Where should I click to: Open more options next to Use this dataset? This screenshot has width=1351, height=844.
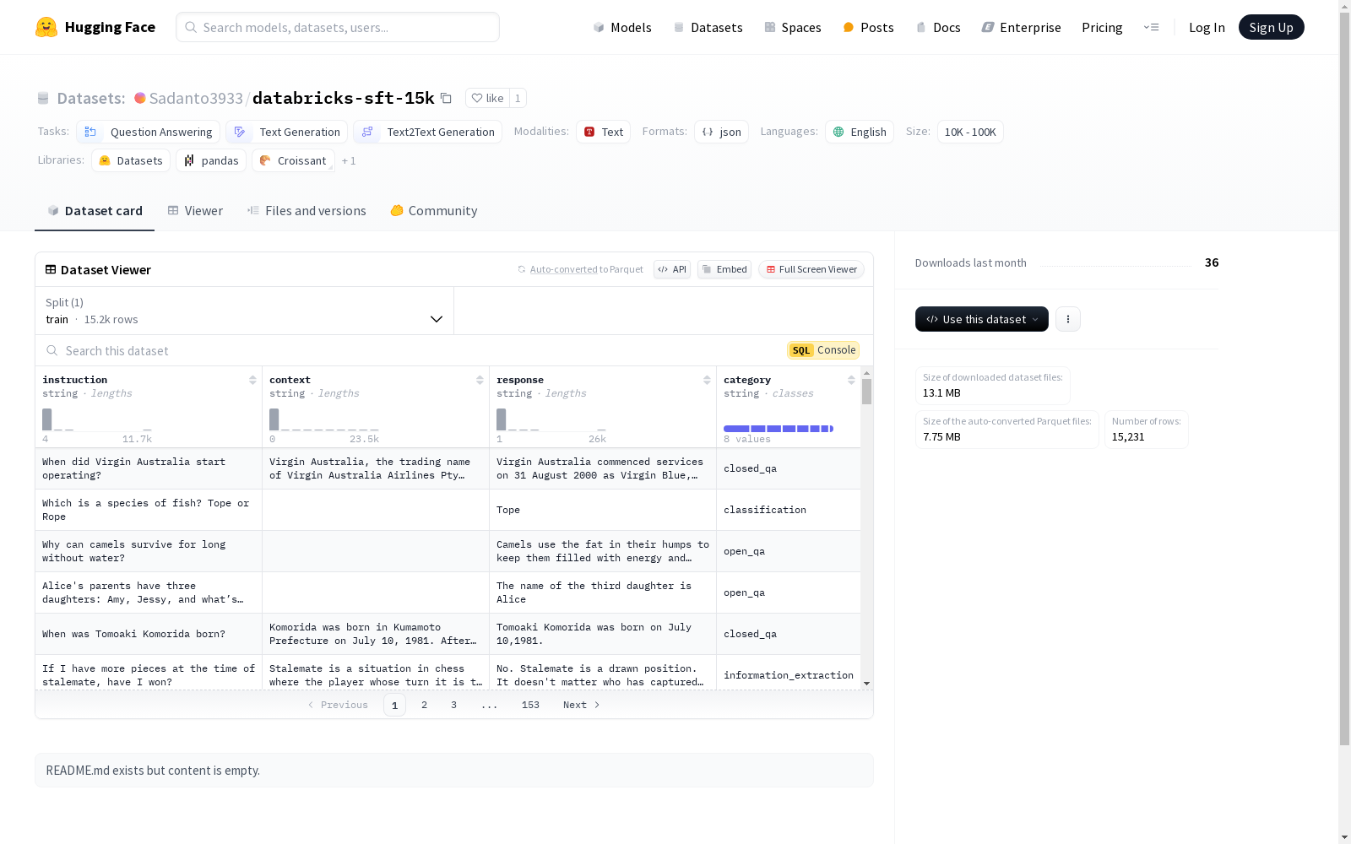(x=1068, y=319)
